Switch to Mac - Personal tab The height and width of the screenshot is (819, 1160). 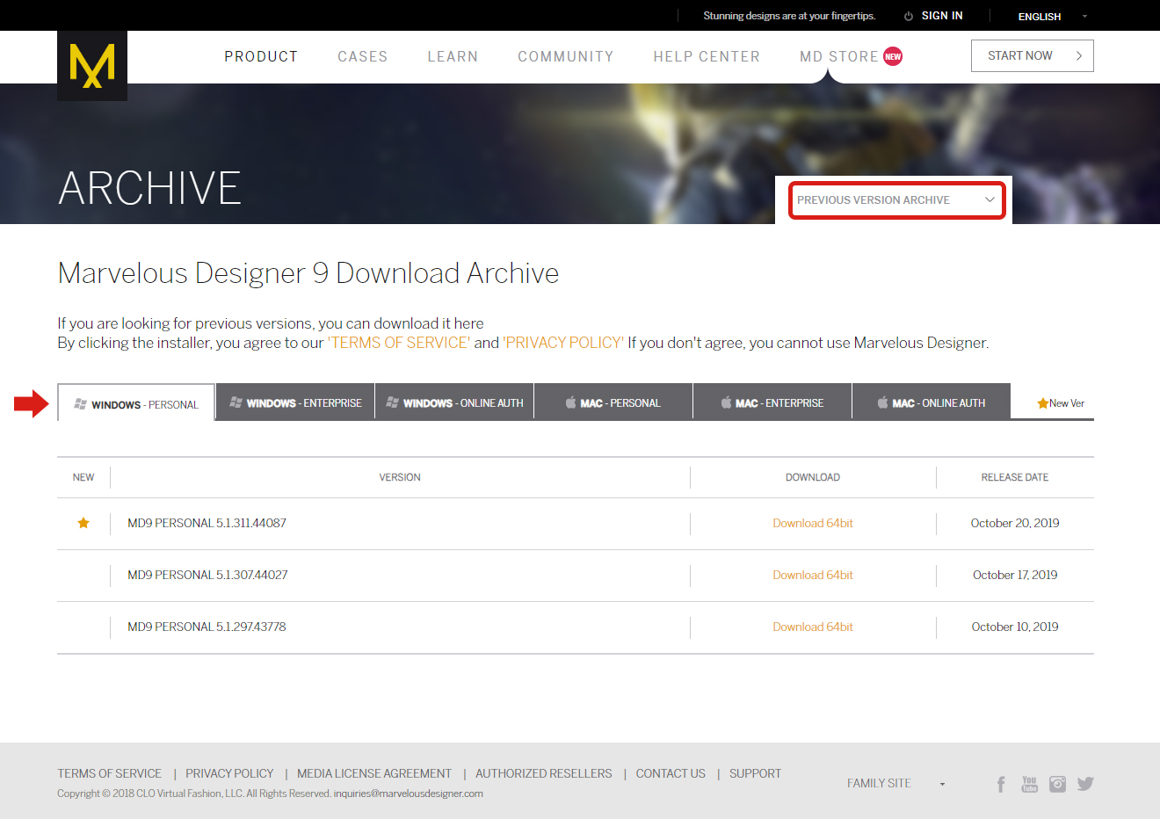tap(613, 402)
